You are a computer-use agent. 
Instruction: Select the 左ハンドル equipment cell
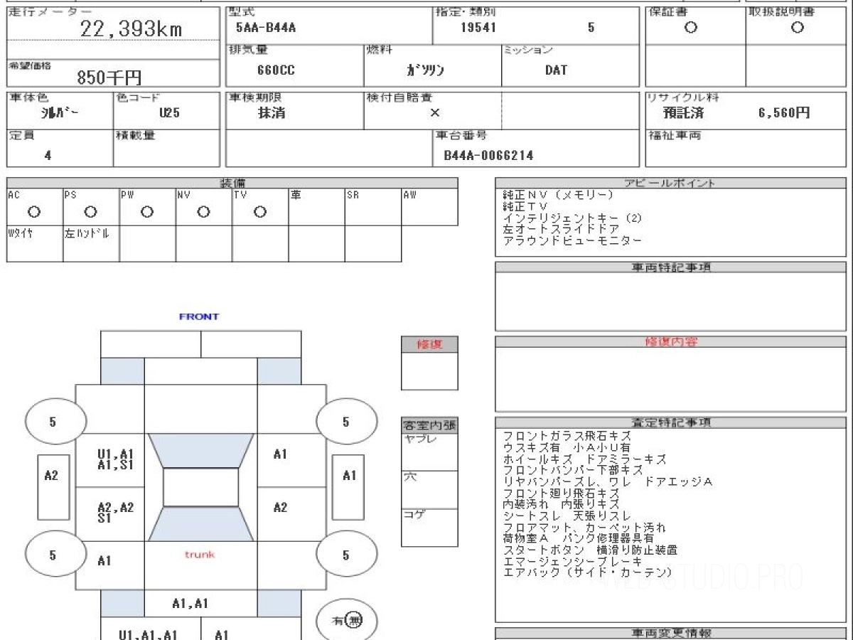tap(91, 244)
